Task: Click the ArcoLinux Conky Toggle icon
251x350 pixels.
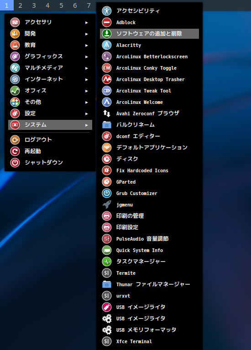Action: (107, 68)
